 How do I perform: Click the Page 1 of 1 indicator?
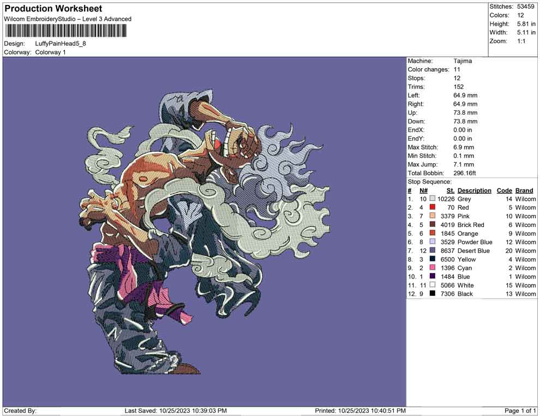[x=520, y=411]
